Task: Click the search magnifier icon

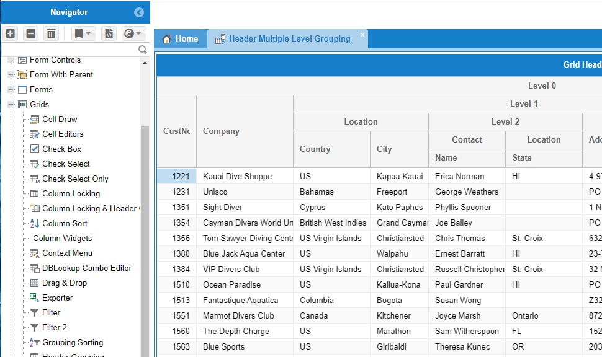Action: point(143,50)
